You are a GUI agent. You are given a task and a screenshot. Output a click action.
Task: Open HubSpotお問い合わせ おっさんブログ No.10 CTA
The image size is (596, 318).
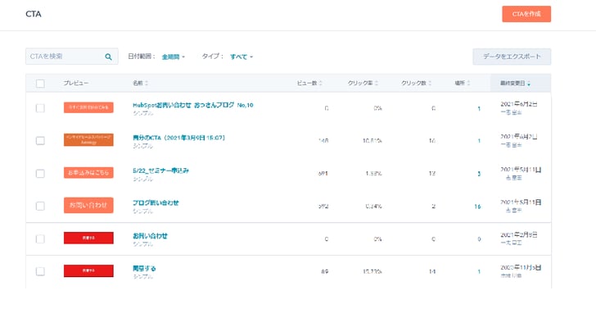coord(192,105)
